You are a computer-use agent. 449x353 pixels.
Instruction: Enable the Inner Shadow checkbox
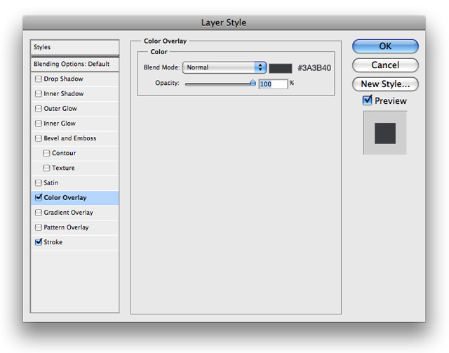(39, 94)
